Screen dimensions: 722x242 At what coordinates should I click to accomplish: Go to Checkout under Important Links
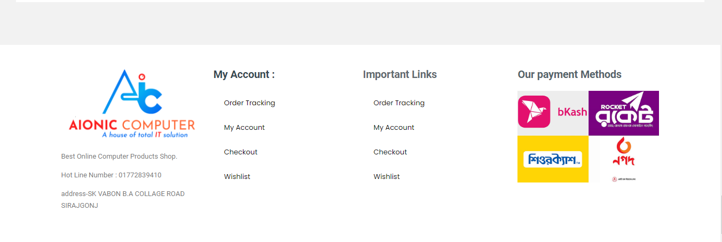pos(390,152)
